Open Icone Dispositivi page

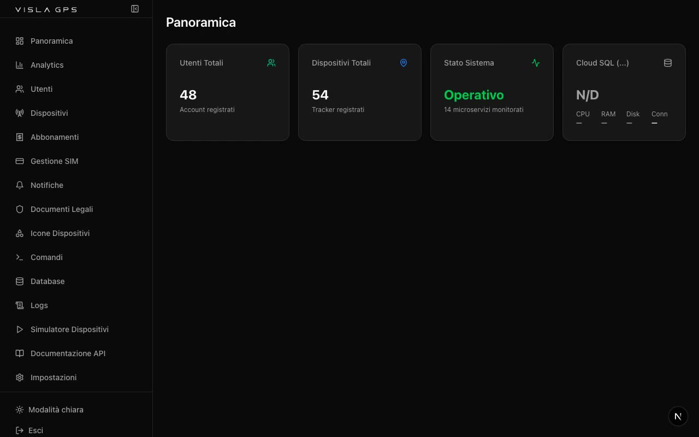pos(76,233)
